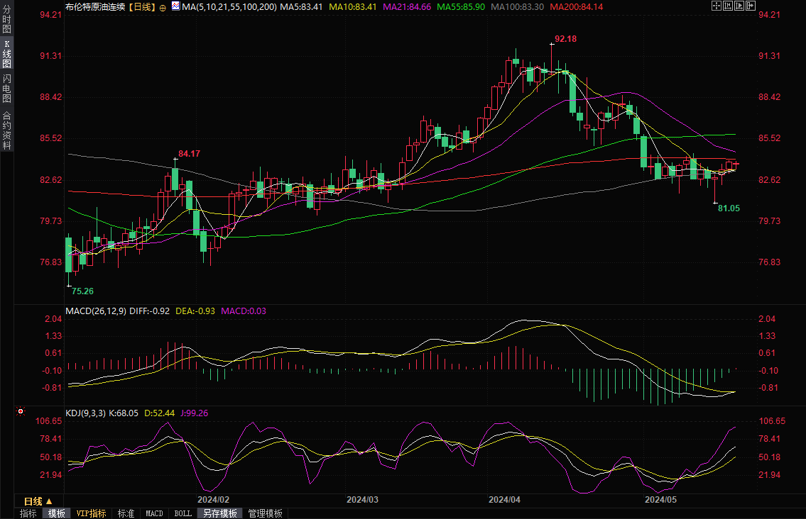Open the 合约资料 sidebar panel
The height and width of the screenshot is (519, 806).
click(6, 130)
